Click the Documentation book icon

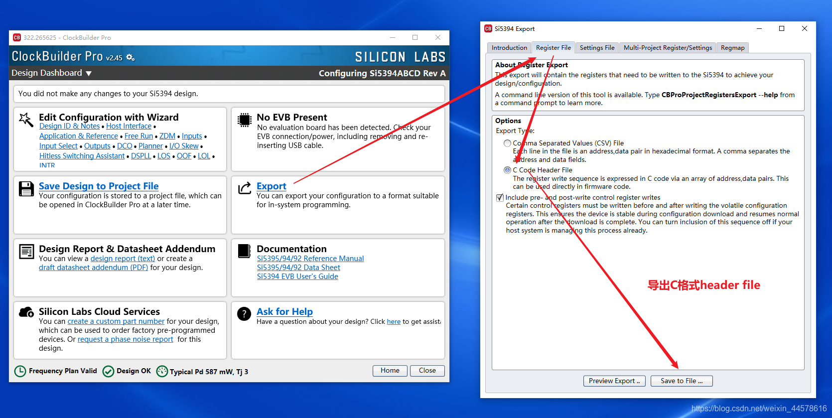(x=244, y=251)
